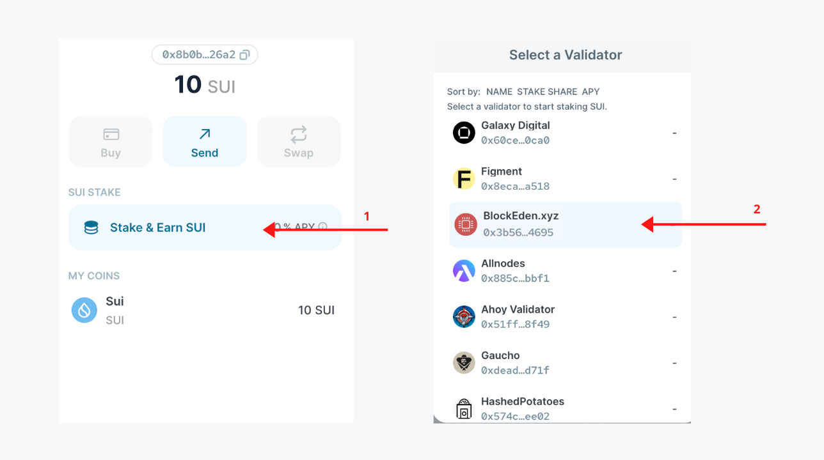The width and height of the screenshot is (824, 460).
Task: Click the address 0xdead…d71f
Action: coord(515,371)
